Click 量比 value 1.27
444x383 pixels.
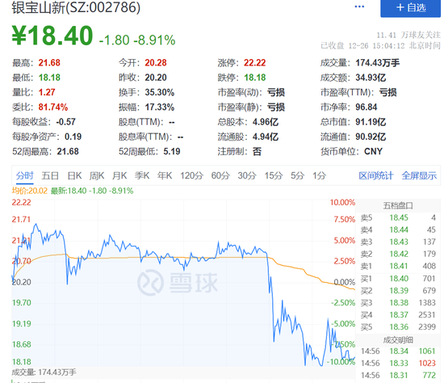pyautogui.click(x=47, y=92)
